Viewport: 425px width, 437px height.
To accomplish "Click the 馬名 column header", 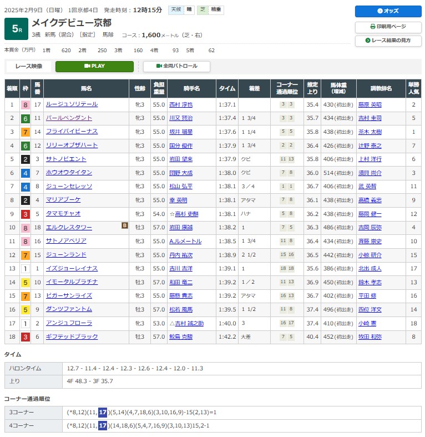I will [x=86, y=88].
